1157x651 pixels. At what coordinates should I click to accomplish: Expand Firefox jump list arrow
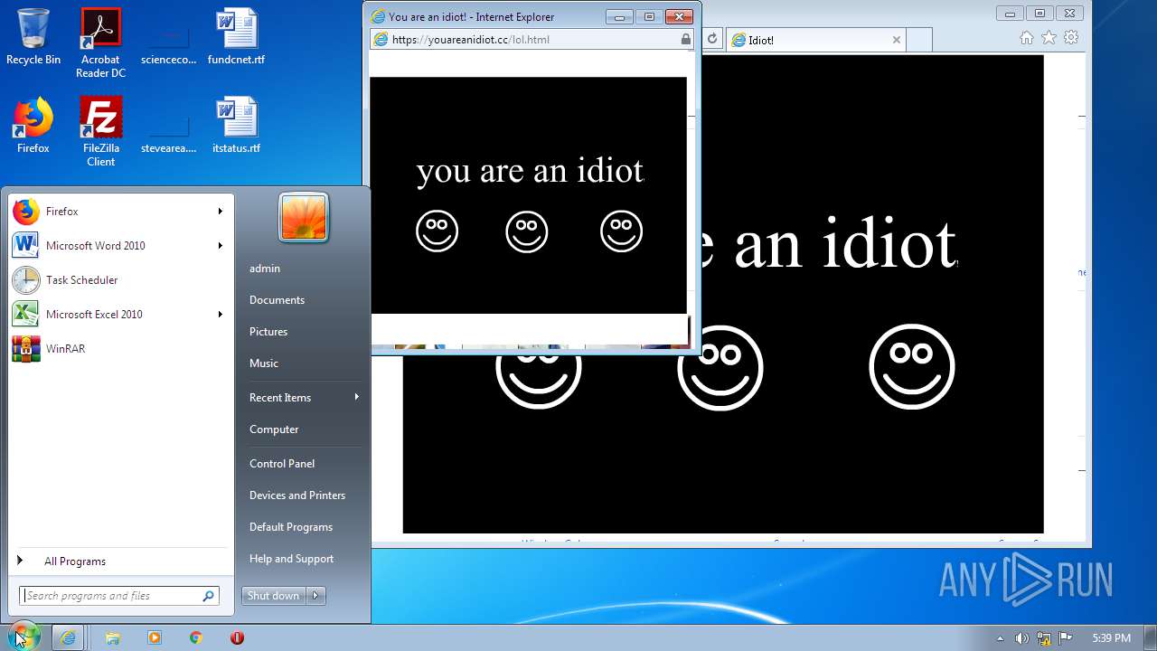220,212
